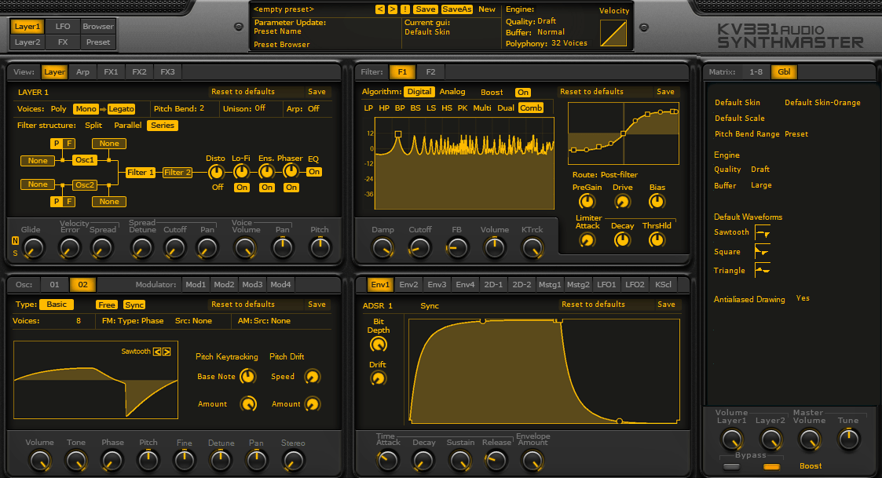The width and height of the screenshot is (882, 478).
Task: Toggle the Legato mode
Action: pyautogui.click(x=122, y=109)
